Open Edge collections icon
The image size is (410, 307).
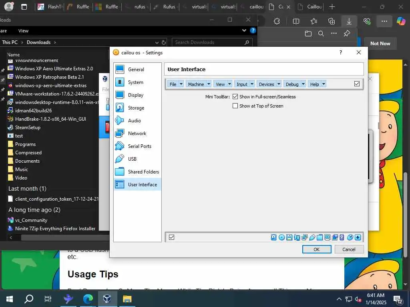[332, 22]
